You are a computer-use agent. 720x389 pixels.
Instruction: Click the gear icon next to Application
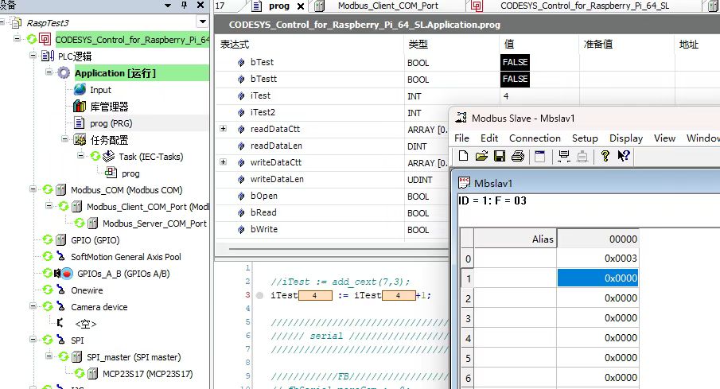(x=64, y=72)
